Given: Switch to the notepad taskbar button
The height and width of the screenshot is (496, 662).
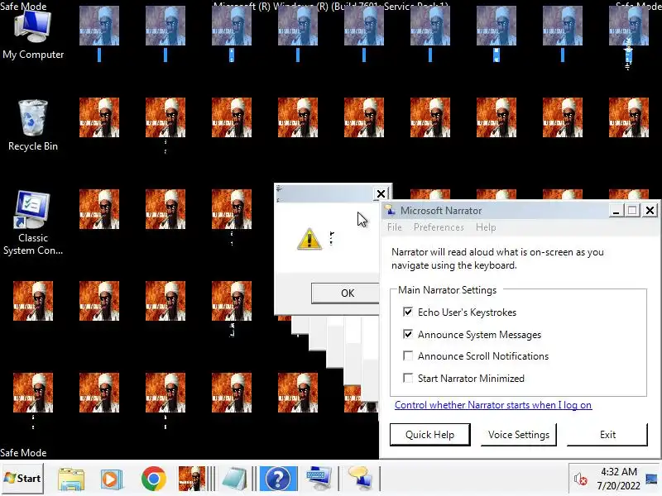Looking at the screenshot, I should [x=235, y=479].
